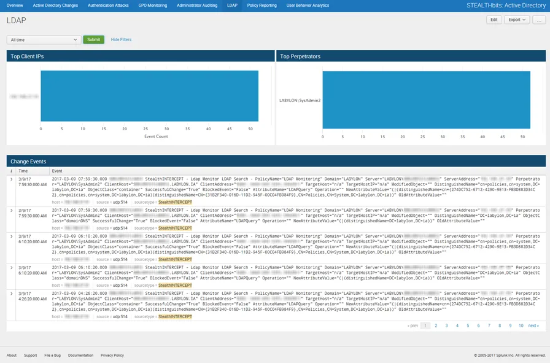The height and width of the screenshot is (363, 550).
Task: Go to results page 9
Action: point(510,326)
